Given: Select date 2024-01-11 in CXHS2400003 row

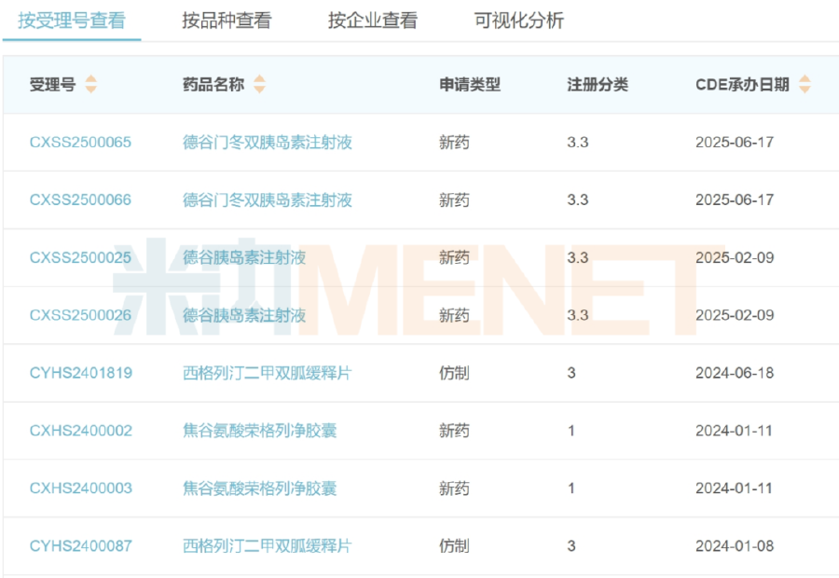Looking at the screenshot, I should click(x=735, y=489).
